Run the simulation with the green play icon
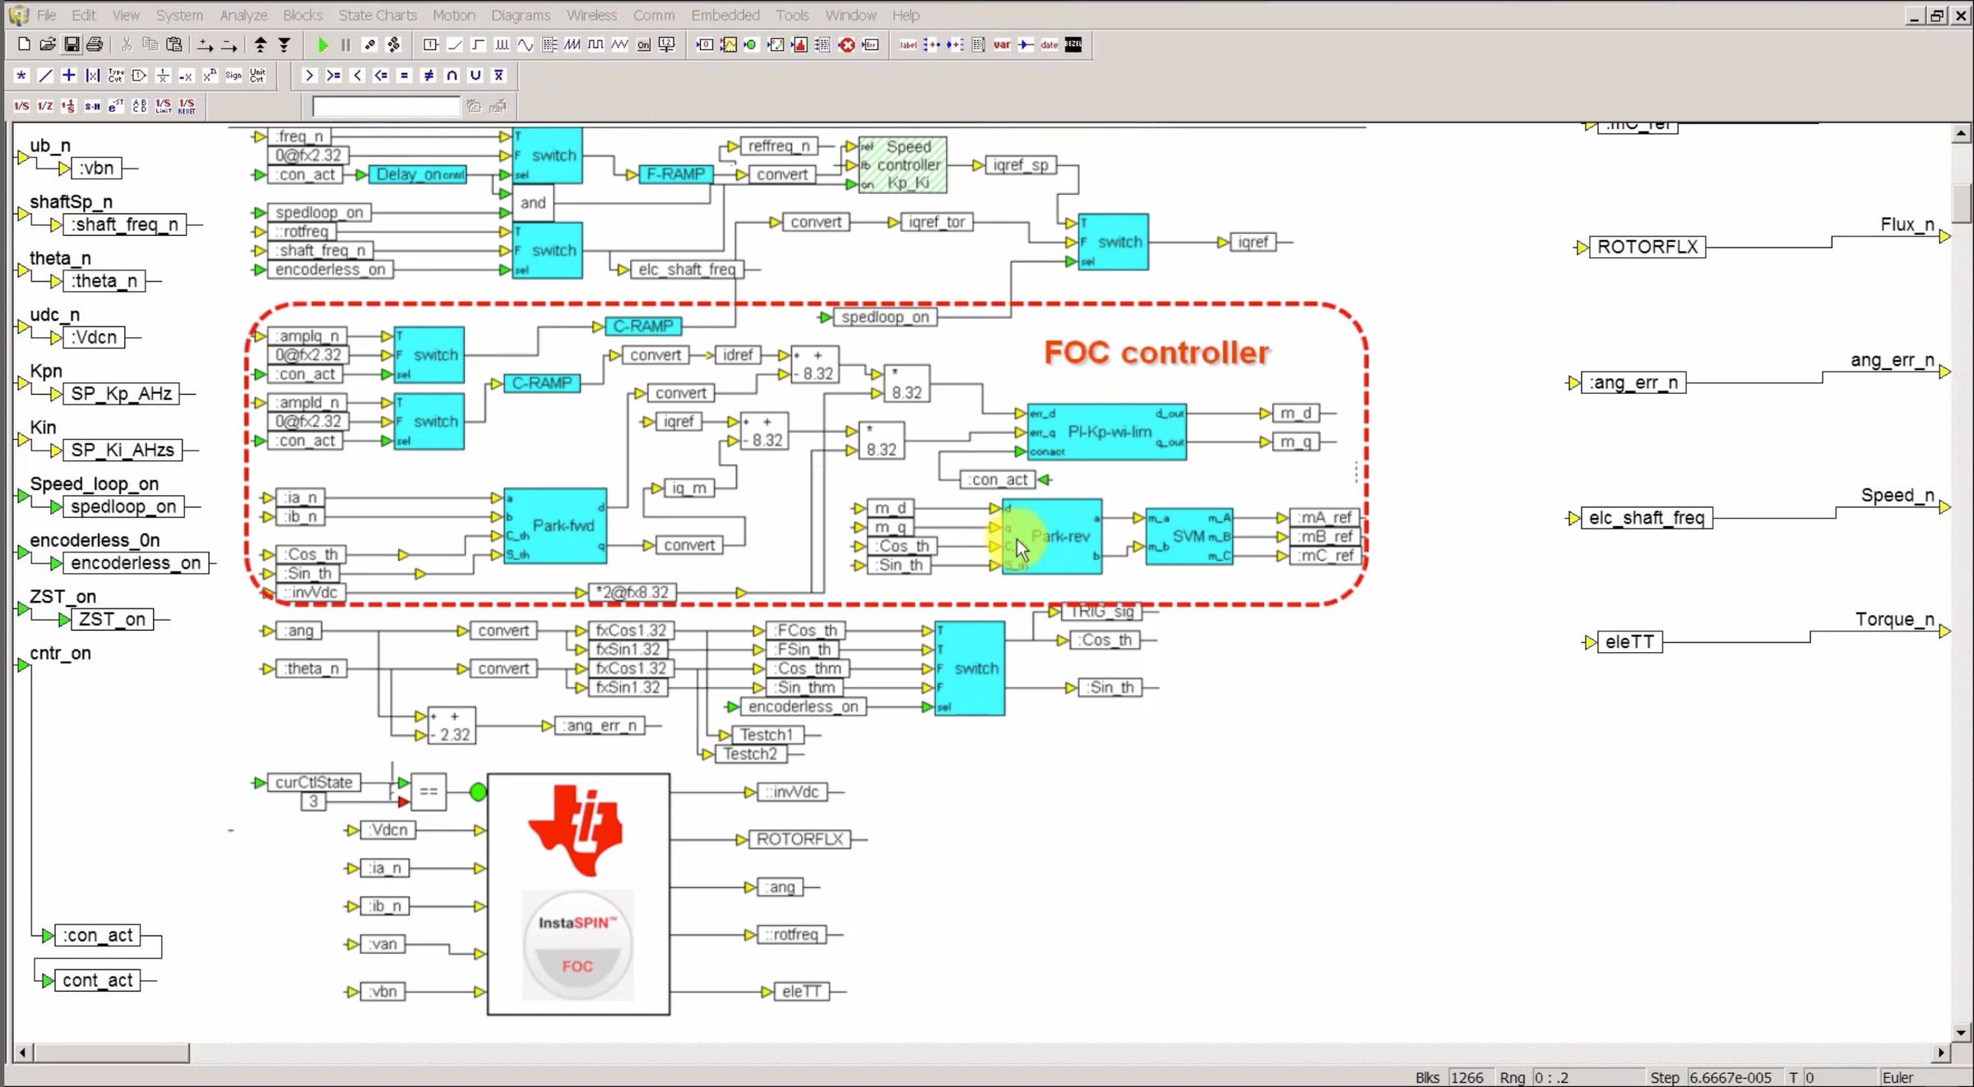Viewport: 1974px width, 1087px height. pyautogui.click(x=323, y=45)
